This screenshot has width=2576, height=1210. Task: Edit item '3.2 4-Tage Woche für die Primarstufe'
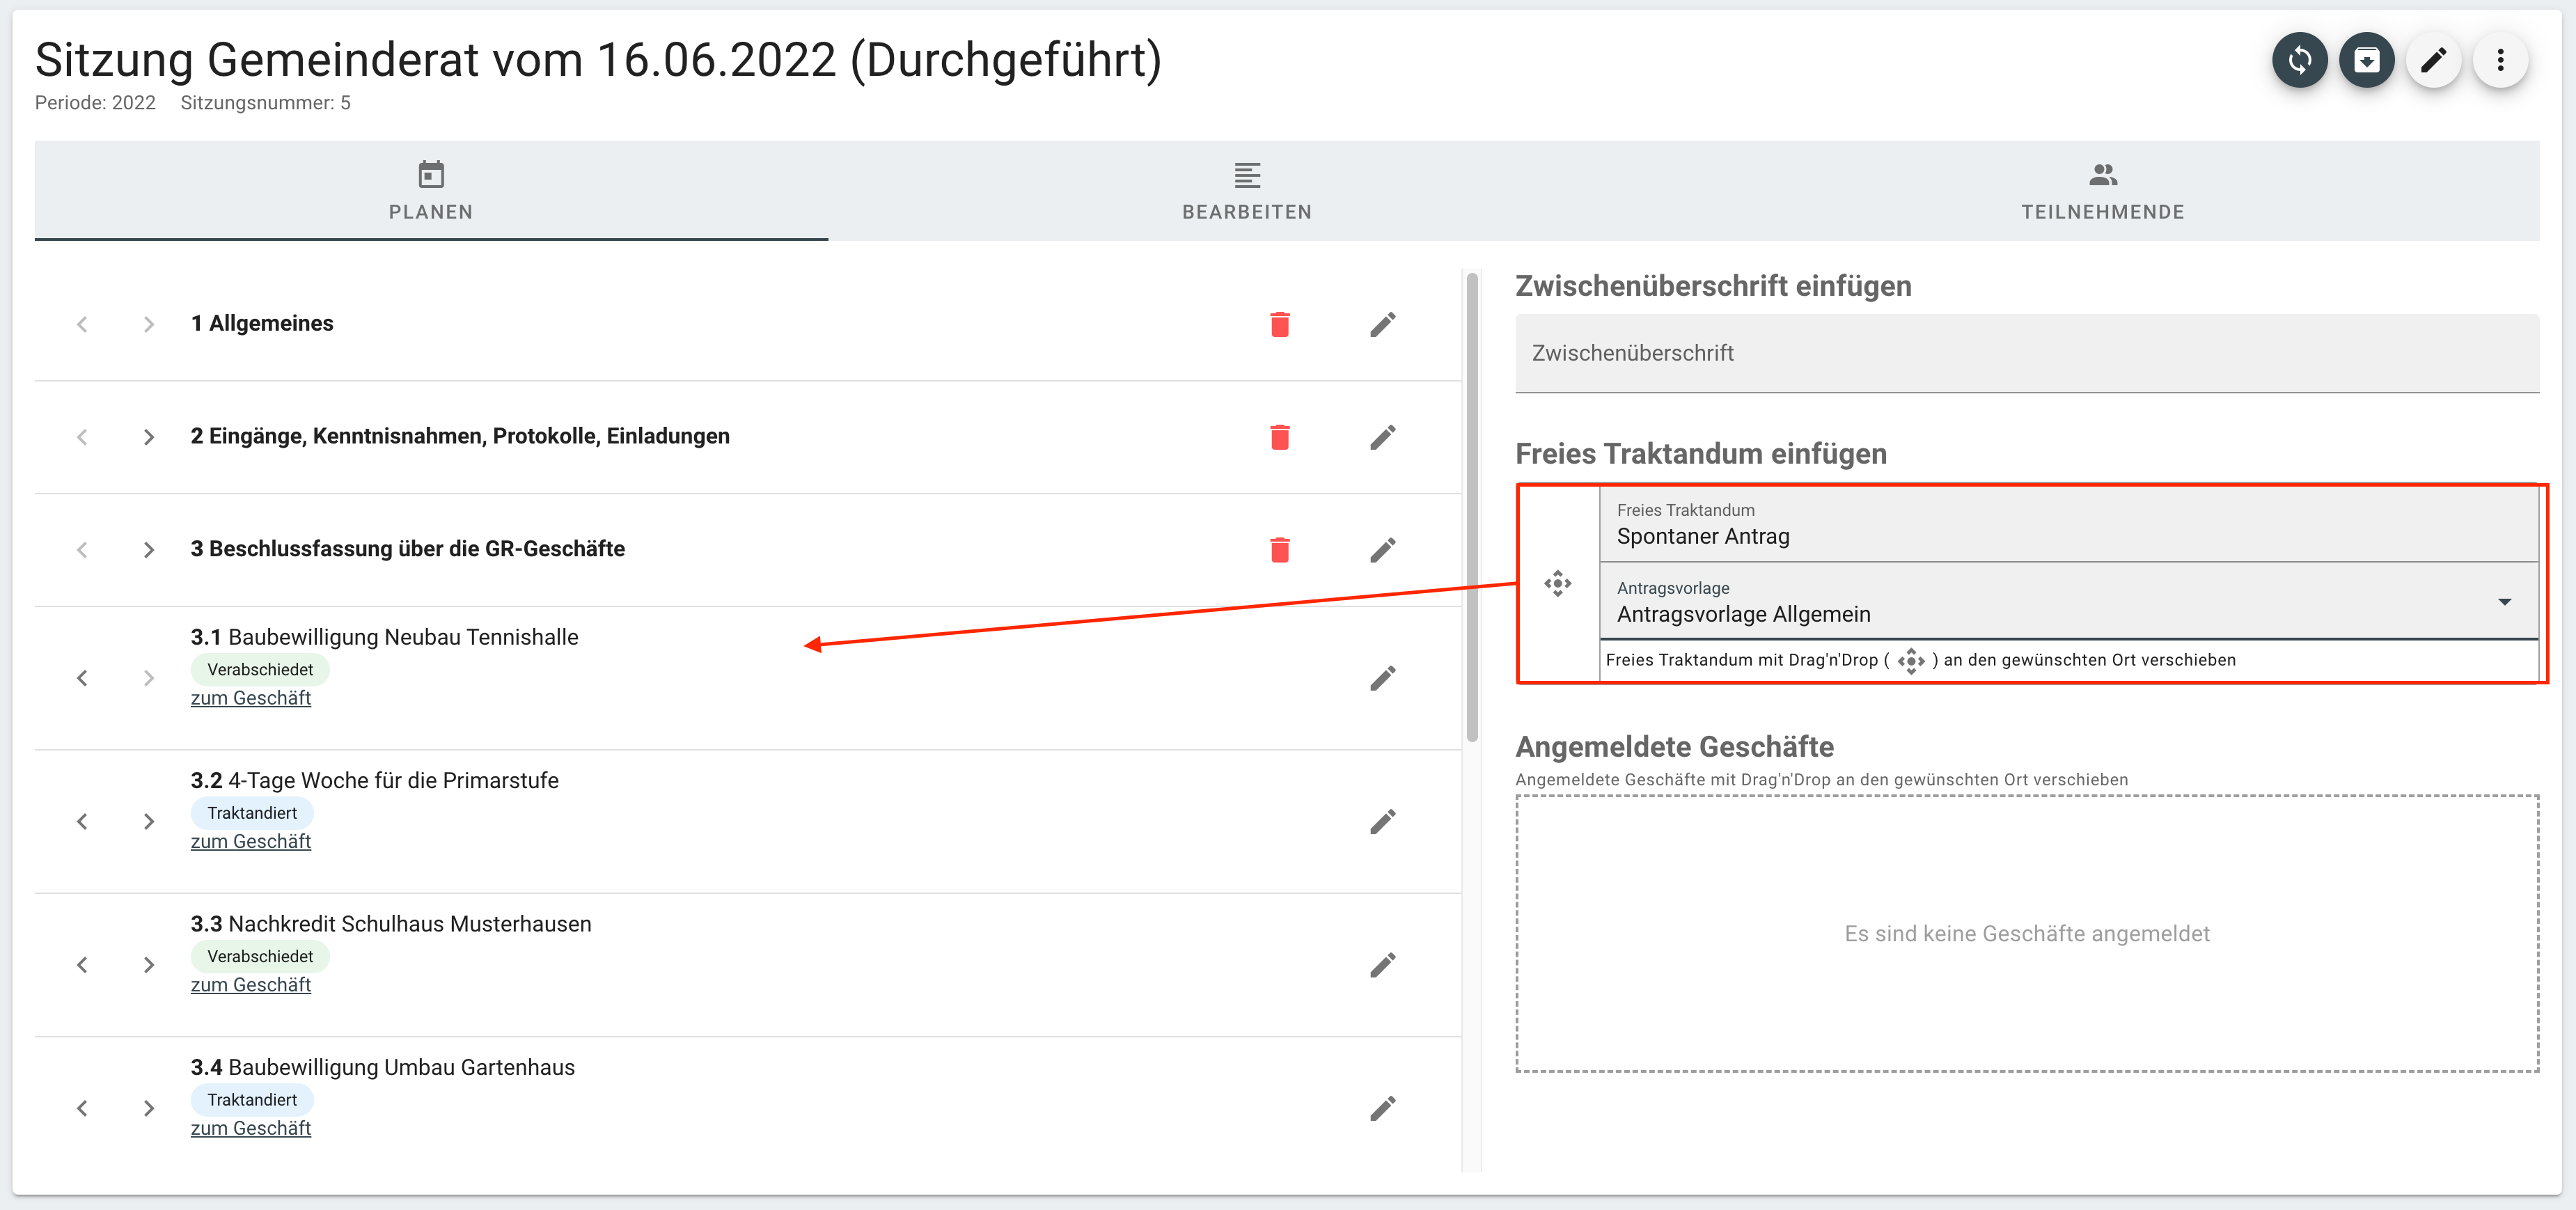click(x=1382, y=821)
